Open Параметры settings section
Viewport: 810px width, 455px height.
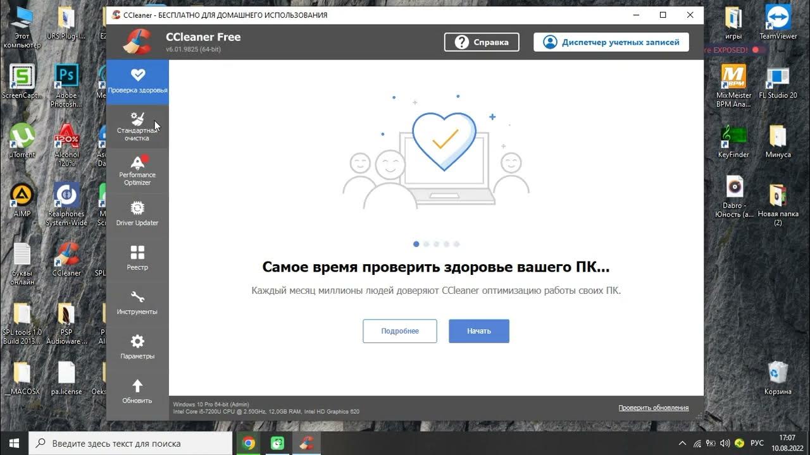tap(137, 348)
